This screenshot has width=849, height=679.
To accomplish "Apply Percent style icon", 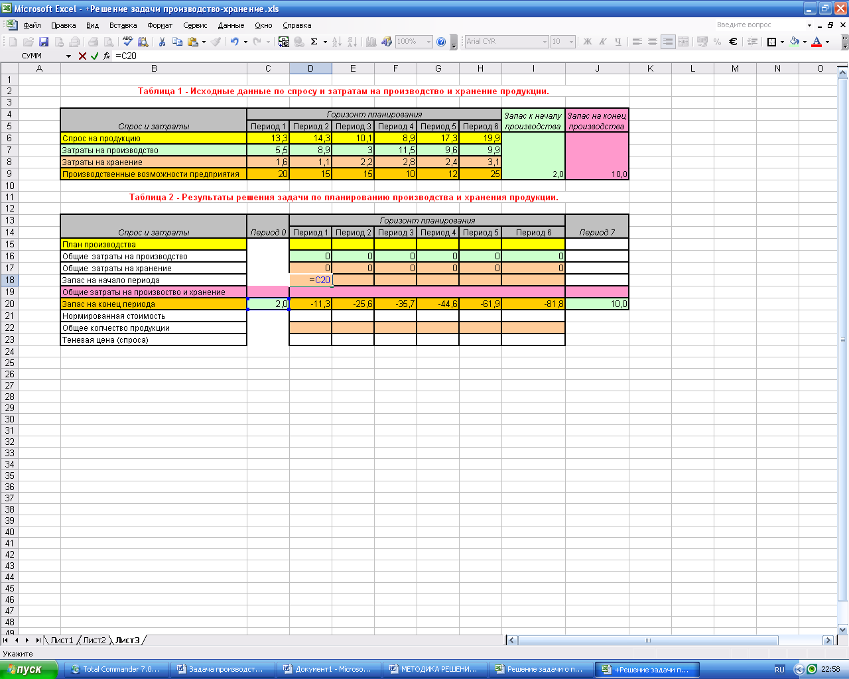I will click(x=718, y=42).
